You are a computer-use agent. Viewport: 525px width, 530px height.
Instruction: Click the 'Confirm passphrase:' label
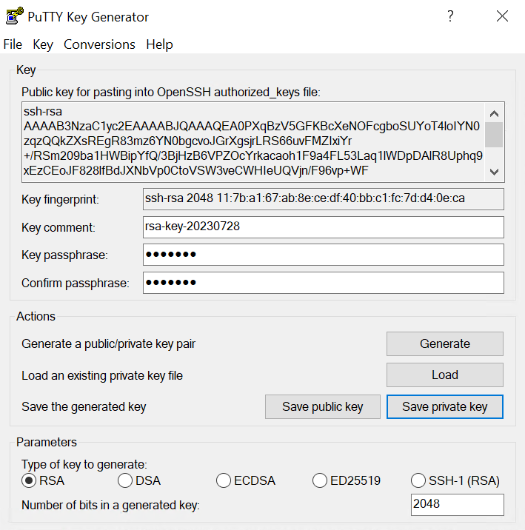[x=76, y=283]
